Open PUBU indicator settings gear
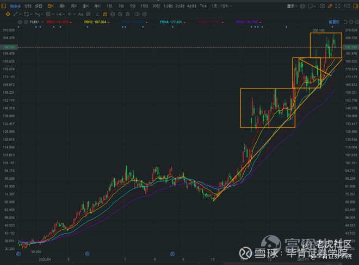 tap(20, 22)
